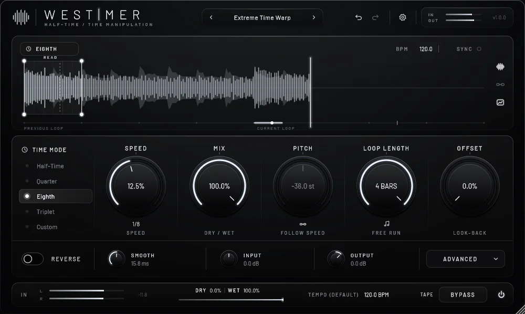Viewport: 525px width, 314px height.
Task: Go to the previous preset arrow
Action: [x=211, y=17]
